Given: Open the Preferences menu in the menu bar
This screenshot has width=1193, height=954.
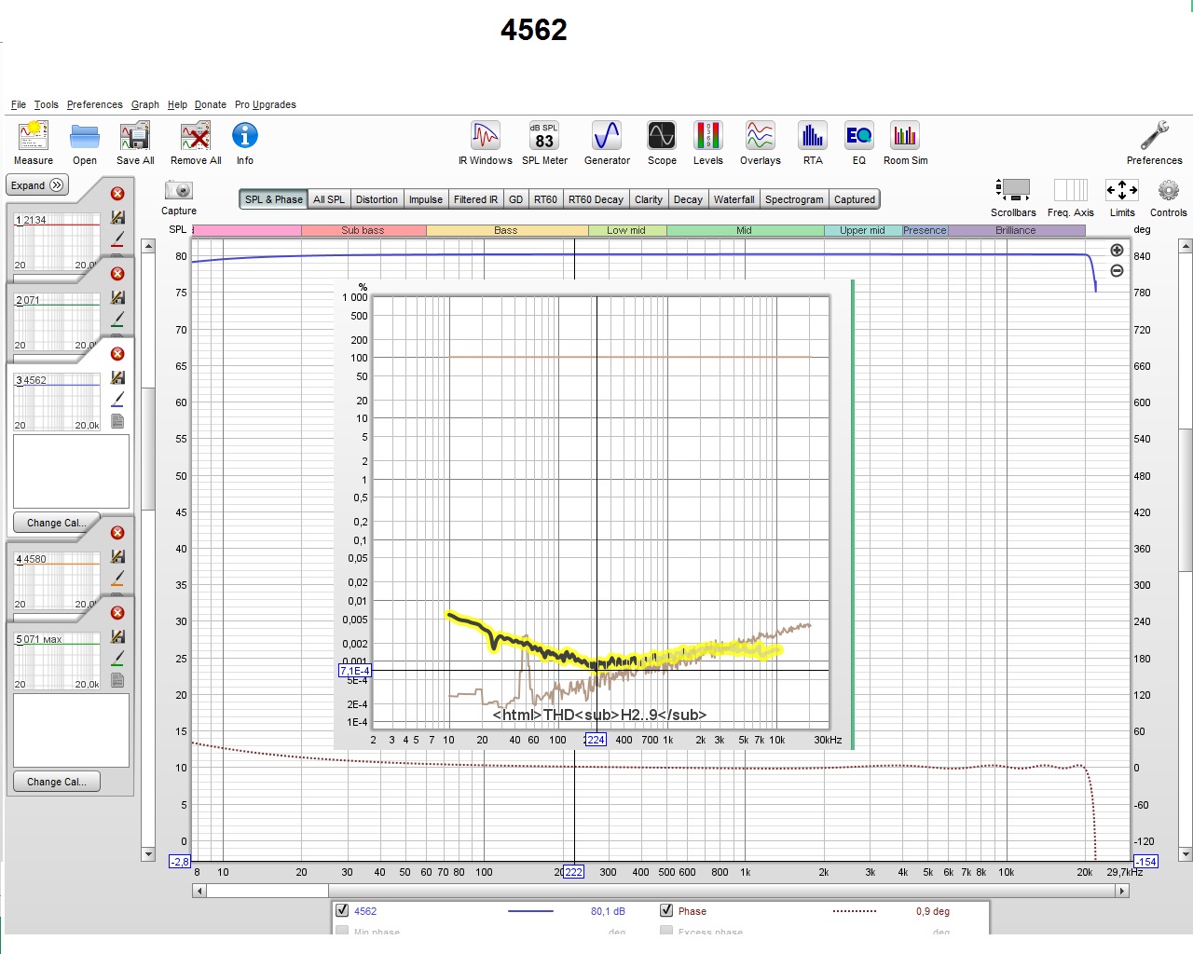Looking at the screenshot, I should pos(95,104).
